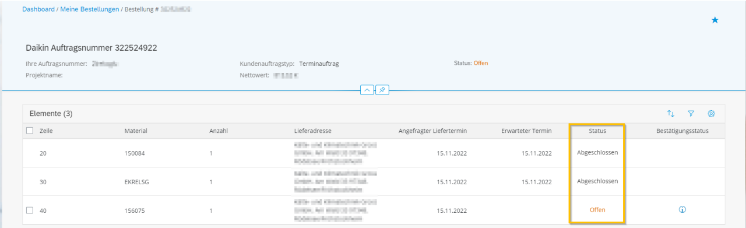Viewport: 746px width, 228px height.
Task: Click info icon in row 40
Action: 682,209
